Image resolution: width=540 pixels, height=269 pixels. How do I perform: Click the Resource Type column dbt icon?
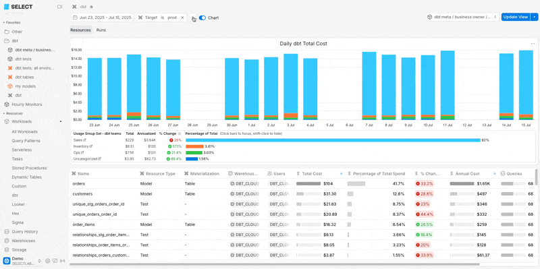click(x=142, y=174)
